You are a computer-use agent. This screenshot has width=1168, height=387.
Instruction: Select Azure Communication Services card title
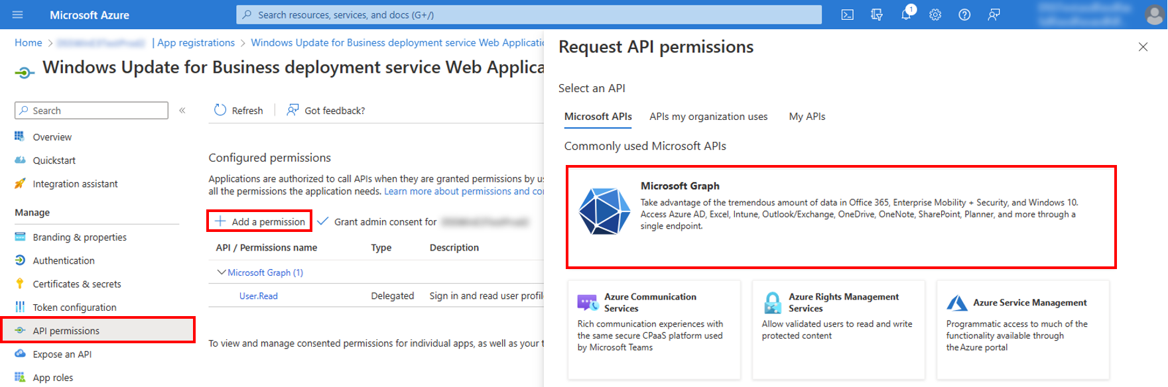pyautogui.click(x=650, y=302)
